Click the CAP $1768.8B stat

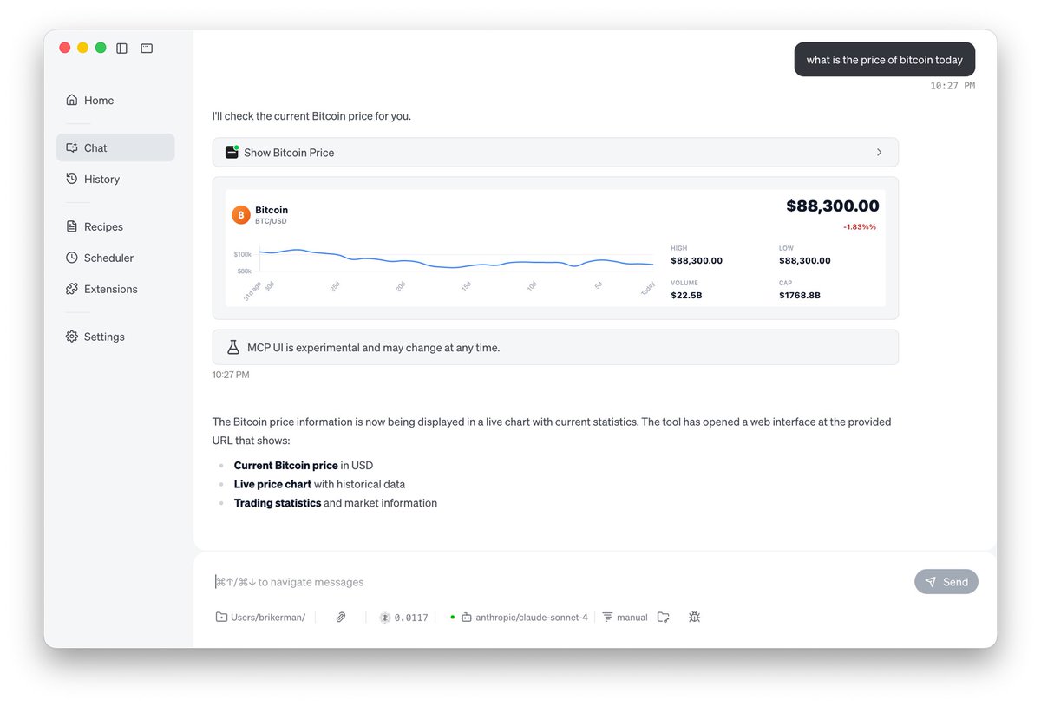click(800, 290)
